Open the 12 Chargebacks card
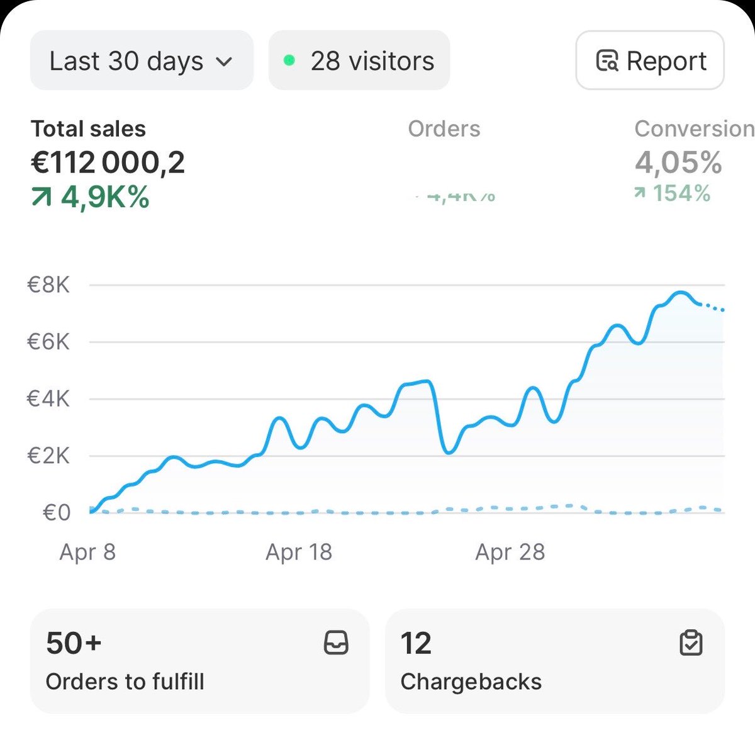 [x=554, y=661]
